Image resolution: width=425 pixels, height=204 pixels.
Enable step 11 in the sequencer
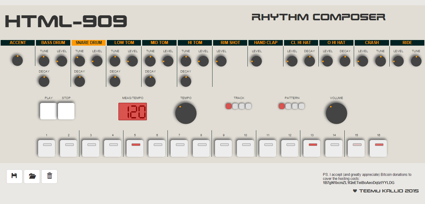(x=268, y=148)
